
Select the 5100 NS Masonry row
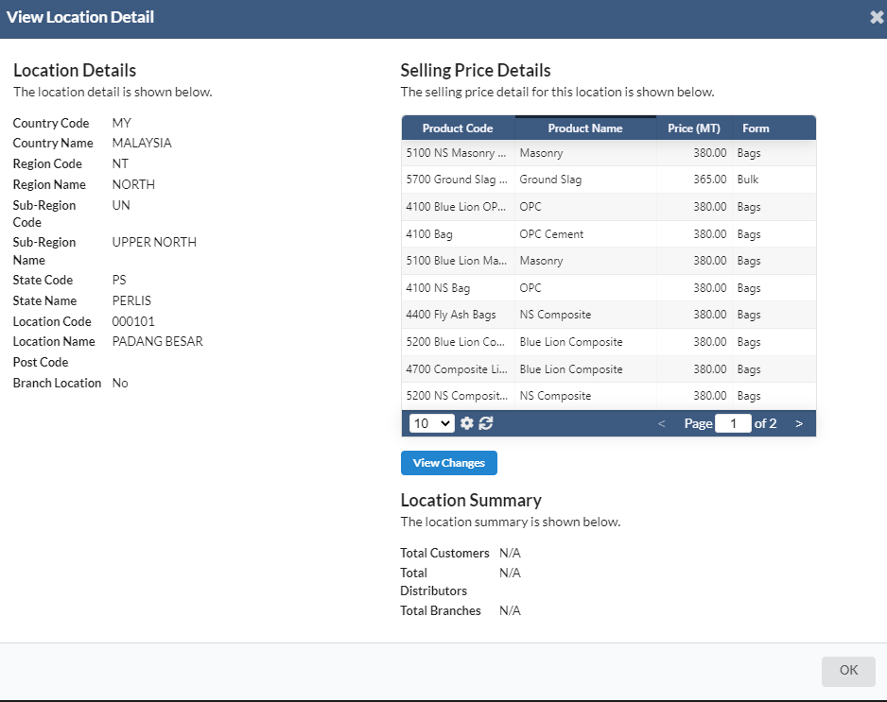coord(609,153)
